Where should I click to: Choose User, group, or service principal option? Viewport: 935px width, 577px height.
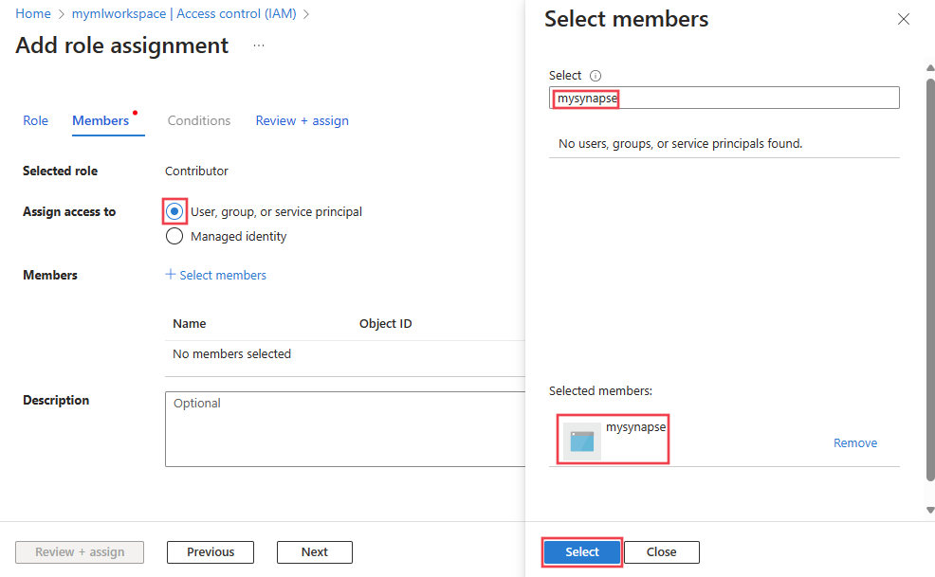tap(174, 211)
